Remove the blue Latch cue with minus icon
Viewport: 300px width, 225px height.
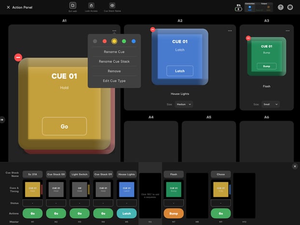coord(153,29)
